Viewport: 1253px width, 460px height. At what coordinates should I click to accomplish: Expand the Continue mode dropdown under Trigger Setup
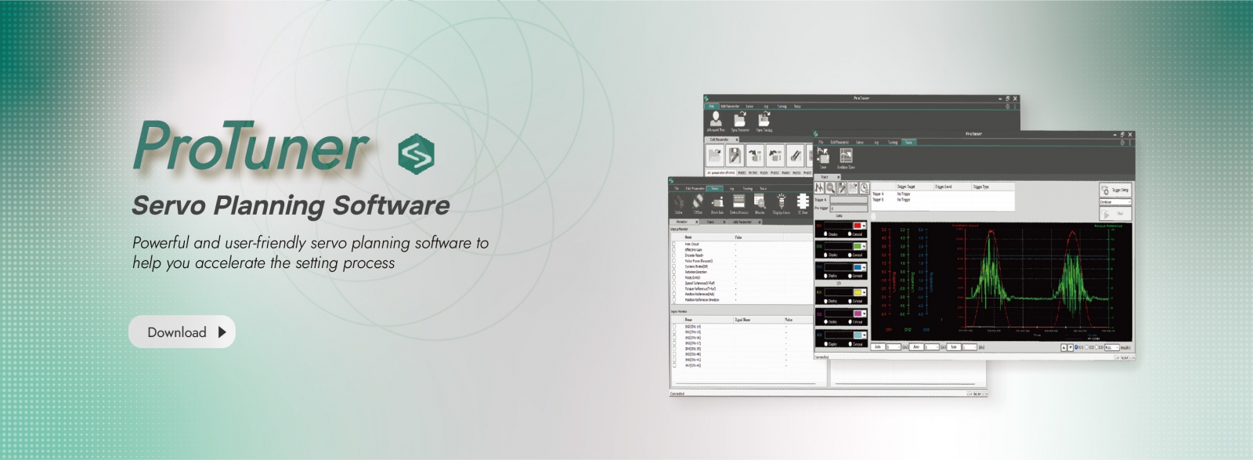[x=1115, y=201]
